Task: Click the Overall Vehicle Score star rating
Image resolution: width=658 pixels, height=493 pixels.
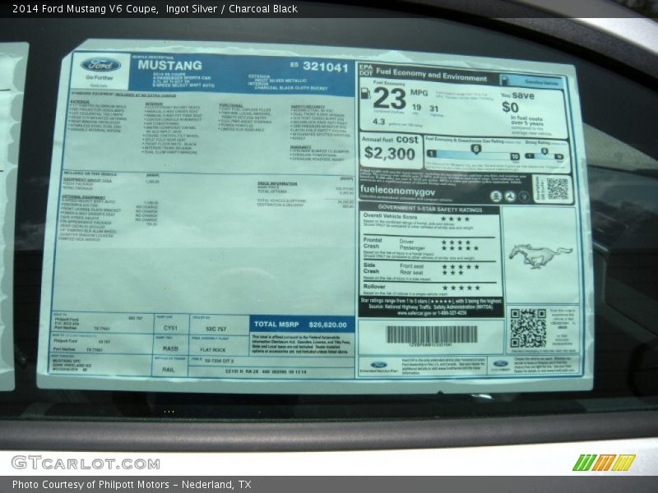Action: coord(455,219)
